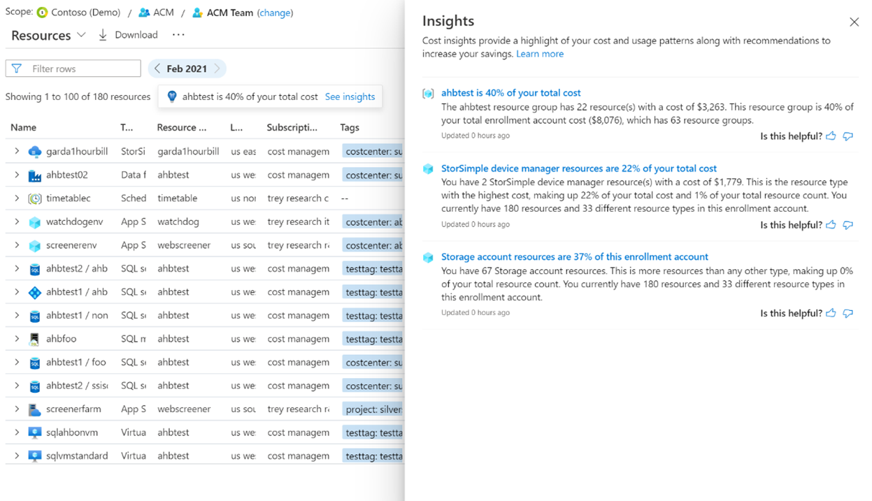Expand the timetablec row
The height and width of the screenshot is (501, 872).
pos(17,198)
